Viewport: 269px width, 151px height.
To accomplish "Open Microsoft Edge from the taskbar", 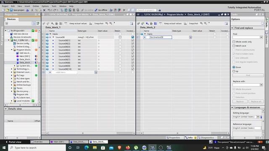I will coord(87,148).
